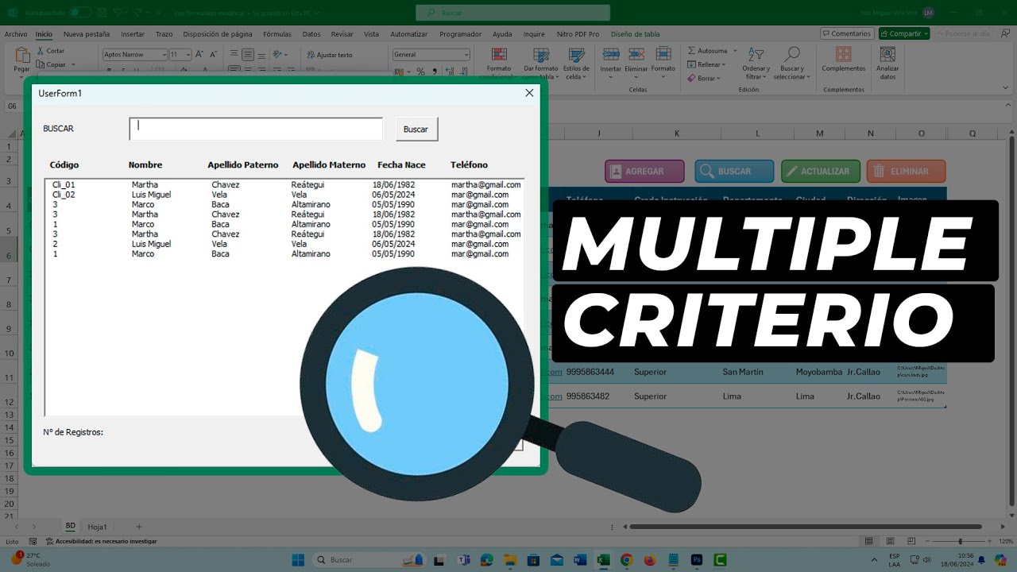This screenshot has height=572, width=1017.
Task: Expand the Autosuma dropdown arrow
Action: pos(735,51)
